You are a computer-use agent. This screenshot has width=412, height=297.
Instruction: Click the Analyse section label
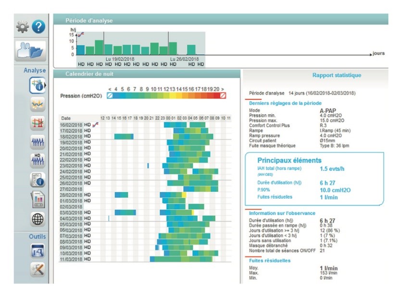36,71
